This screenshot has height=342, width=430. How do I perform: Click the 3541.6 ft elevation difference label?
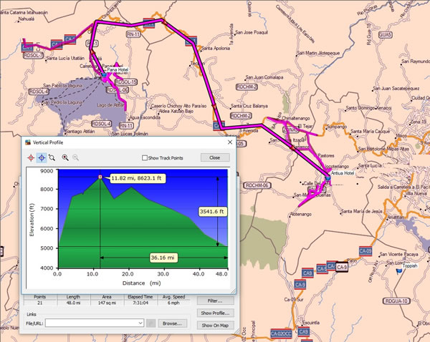click(212, 211)
